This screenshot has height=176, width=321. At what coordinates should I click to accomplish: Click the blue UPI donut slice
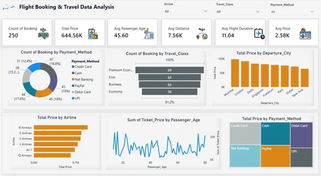[x=35, y=67]
